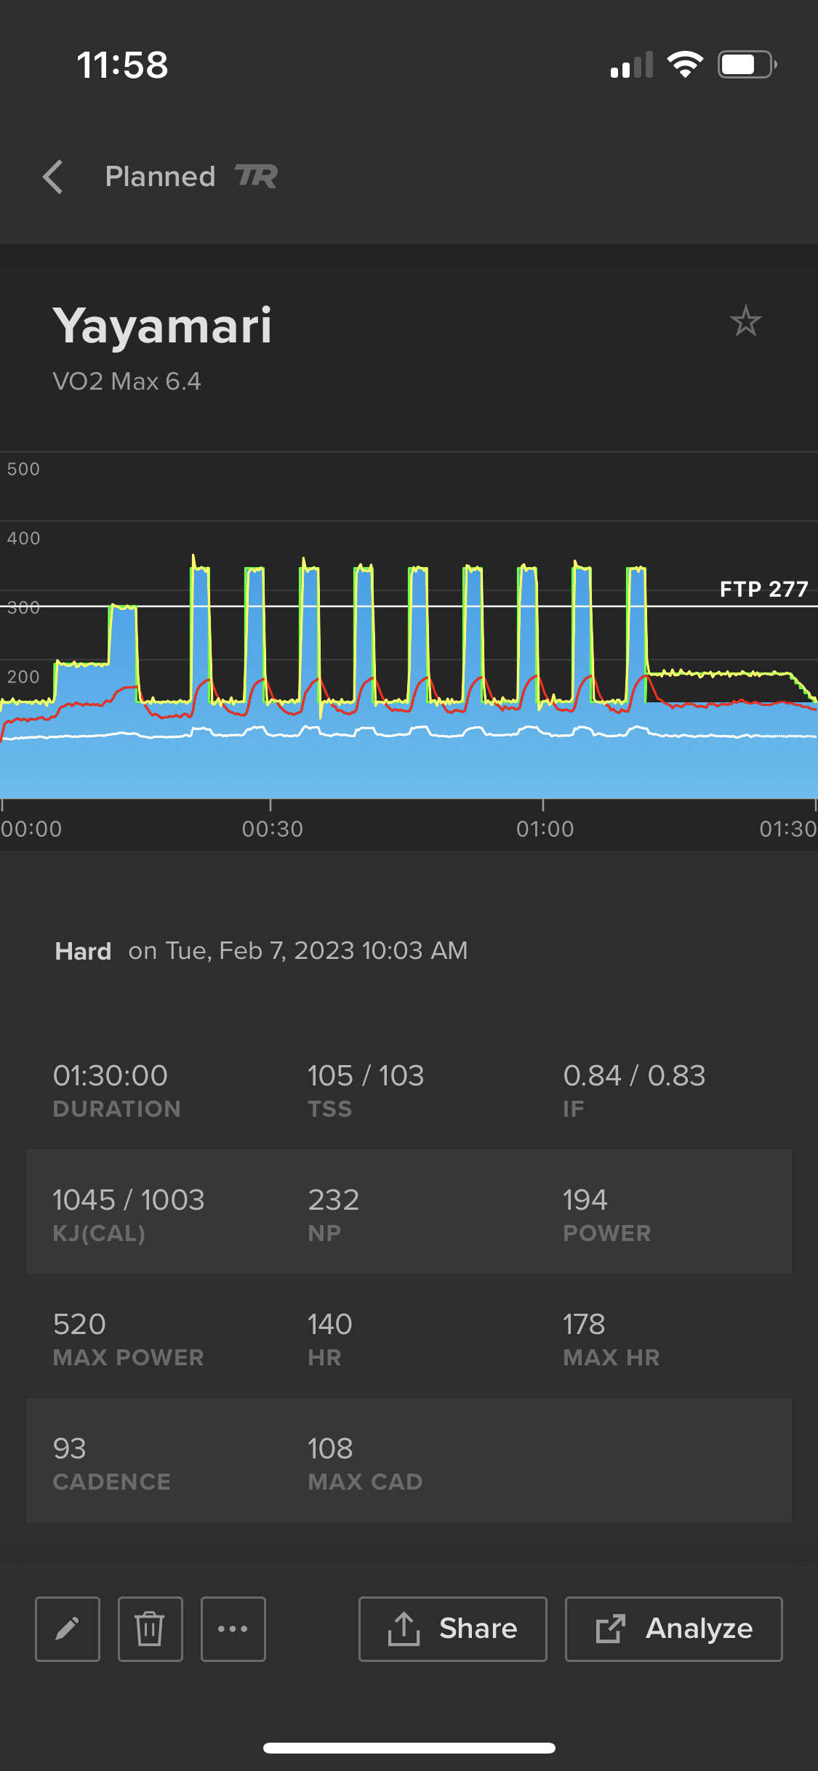Tap the Wi-Fi status icon
The height and width of the screenshot is (1771, 818).
click(x=685, y=65)
